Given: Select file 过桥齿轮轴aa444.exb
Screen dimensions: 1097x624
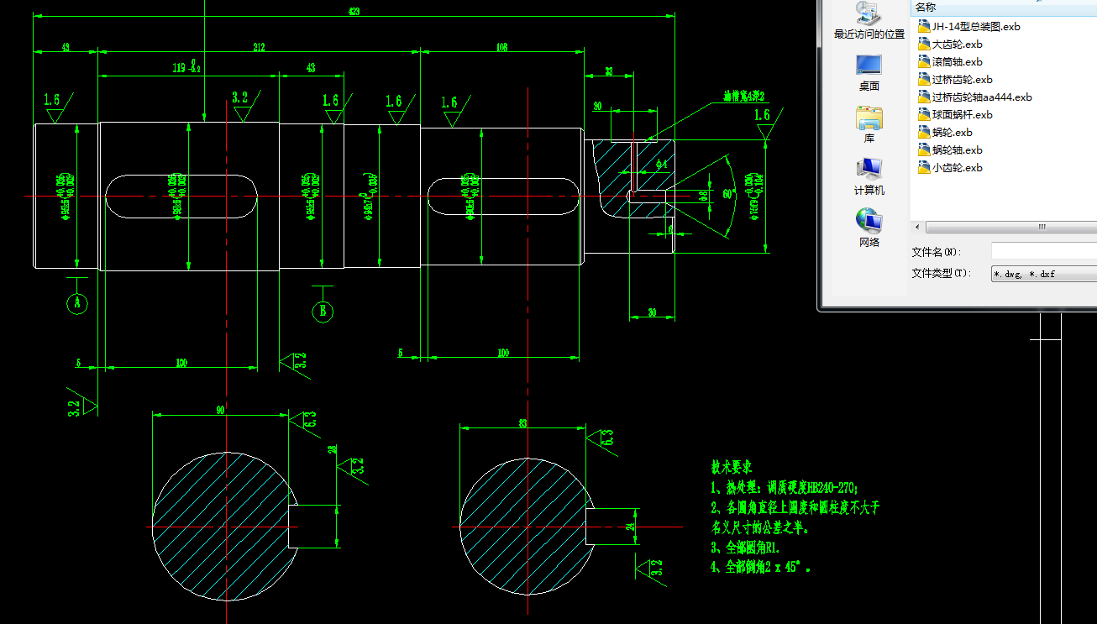Looking at the screenshot, I should point(975,97).
